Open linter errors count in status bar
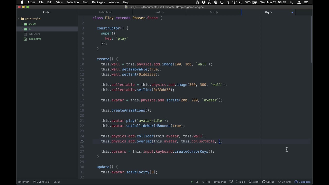 [36, 182]
